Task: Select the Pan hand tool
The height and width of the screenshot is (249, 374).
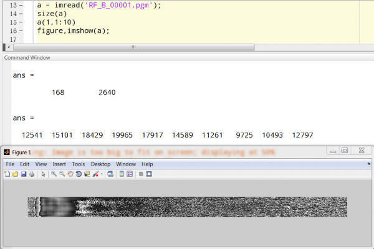Action: click(x=70, y=174)
